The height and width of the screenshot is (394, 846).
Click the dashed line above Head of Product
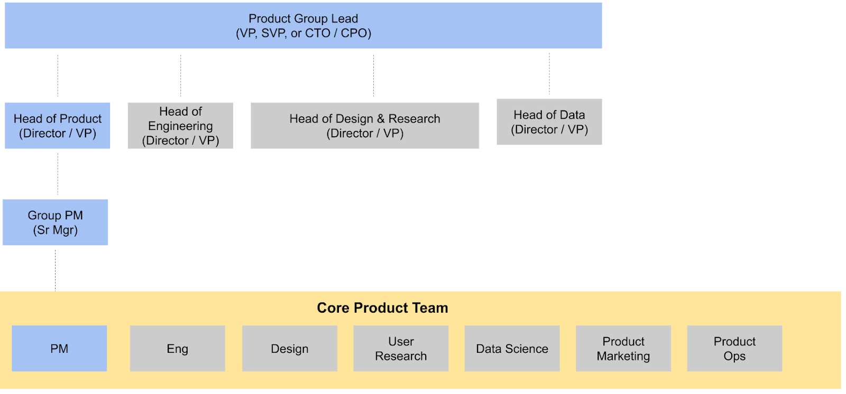tap(58, 76)
